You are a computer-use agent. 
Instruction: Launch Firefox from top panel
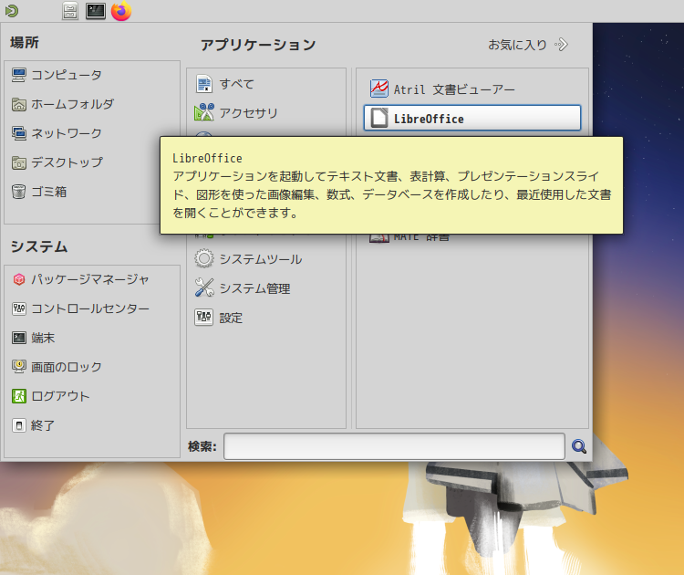121,11
